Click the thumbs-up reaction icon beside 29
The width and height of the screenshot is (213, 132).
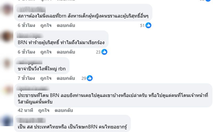(x=90, y=78)
